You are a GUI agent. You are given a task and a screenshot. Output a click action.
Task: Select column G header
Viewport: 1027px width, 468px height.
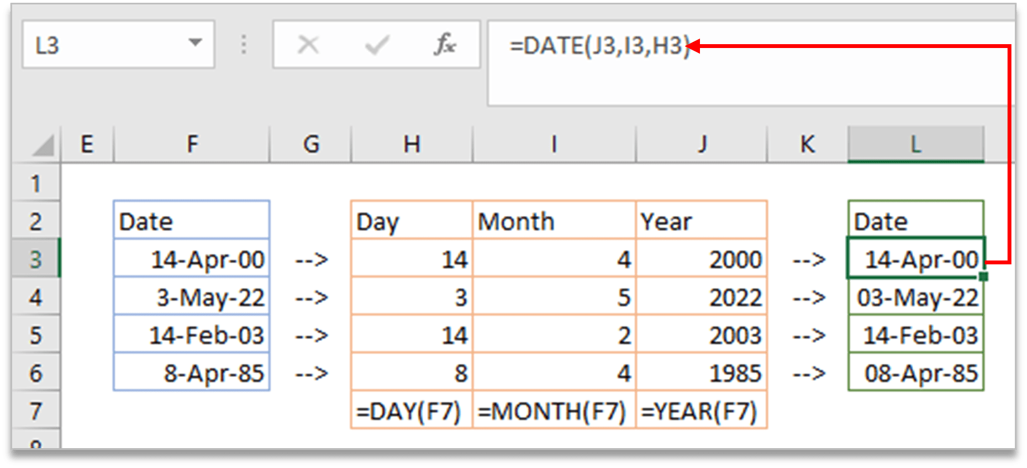pos(310,145)
